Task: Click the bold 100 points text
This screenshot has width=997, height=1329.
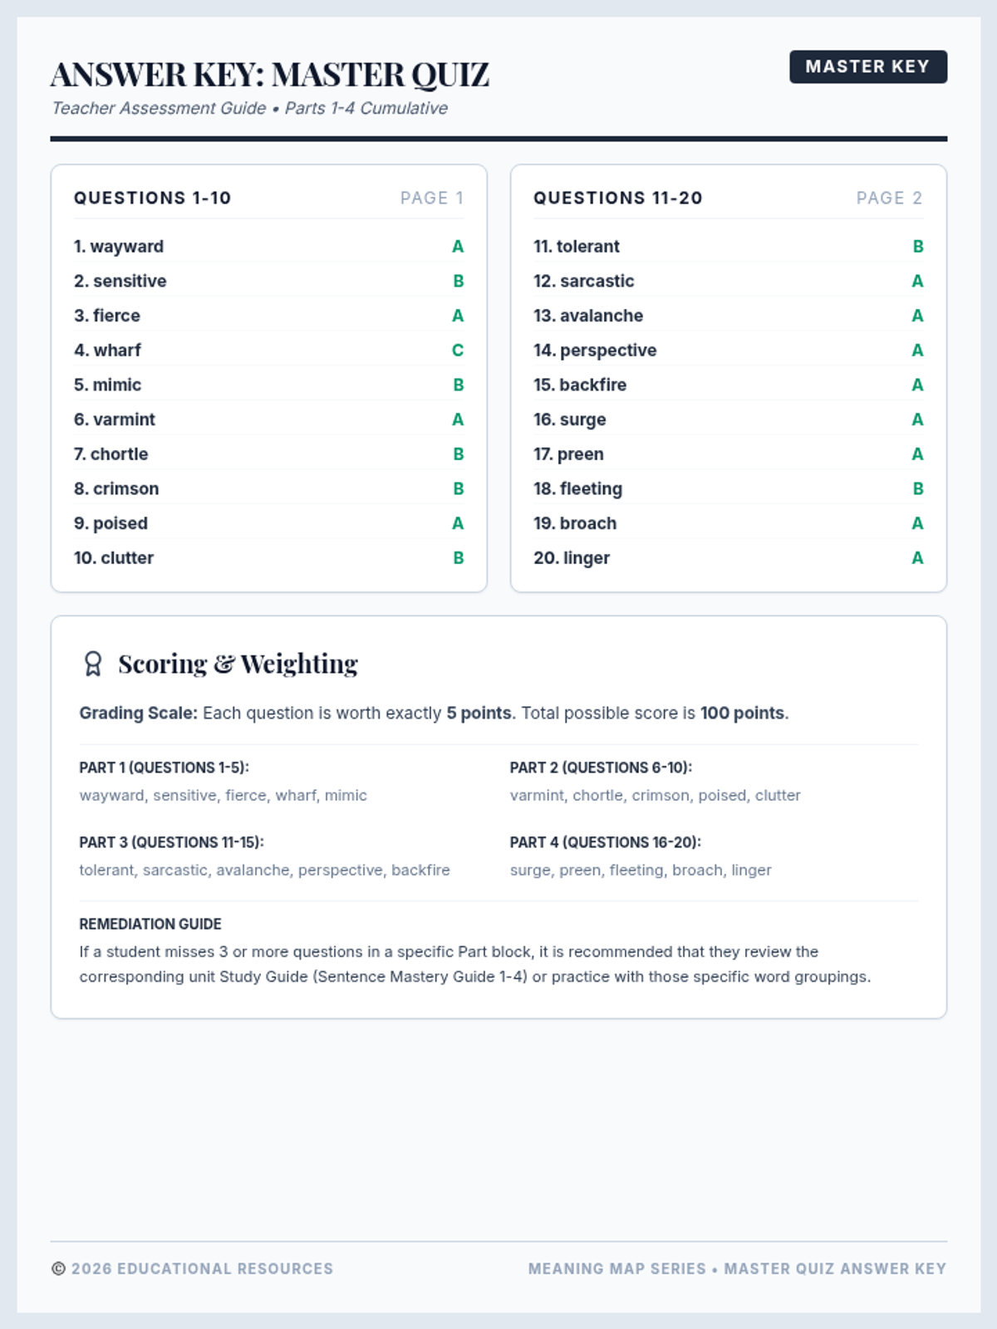Action: [x=743, y=713]
